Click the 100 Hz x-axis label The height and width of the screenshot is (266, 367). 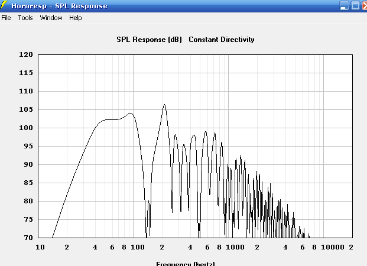click(x=138, y=247)
